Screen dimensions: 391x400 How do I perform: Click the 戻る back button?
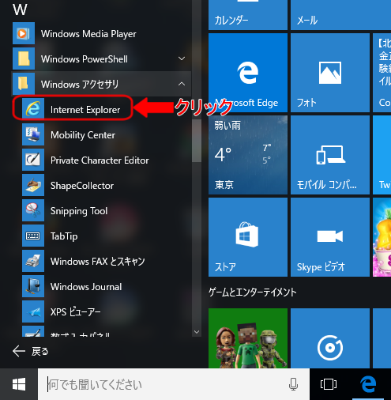(x=31, y=351)
